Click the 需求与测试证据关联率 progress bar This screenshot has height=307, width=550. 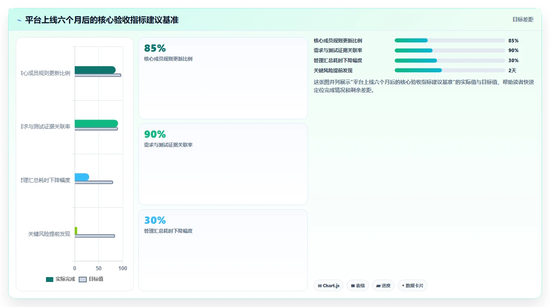pos(450,50)
